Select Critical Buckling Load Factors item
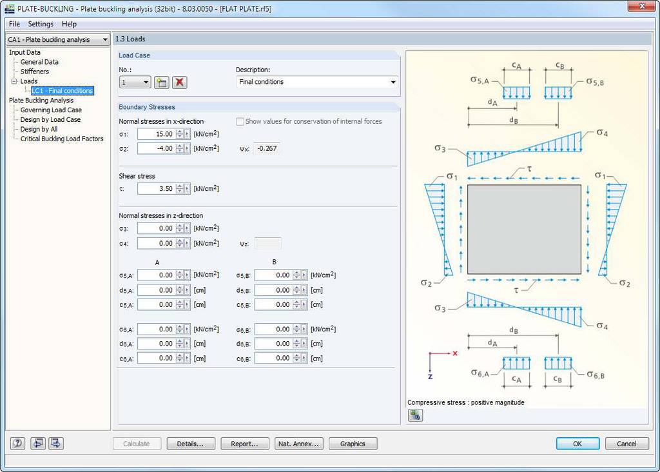Image resolution: width=660 pixels, height=472 pixels. [x=62, y=139]
